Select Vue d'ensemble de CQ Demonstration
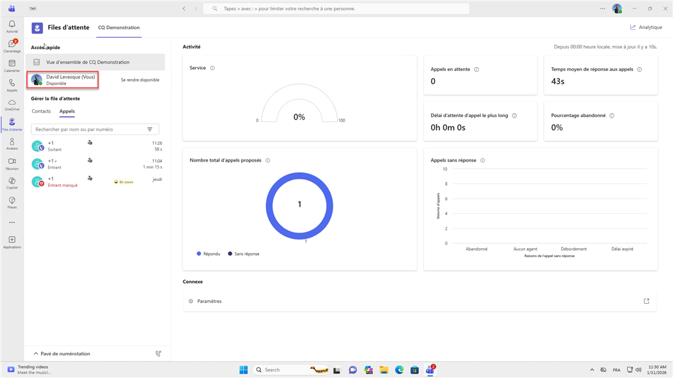 [87, 62]
